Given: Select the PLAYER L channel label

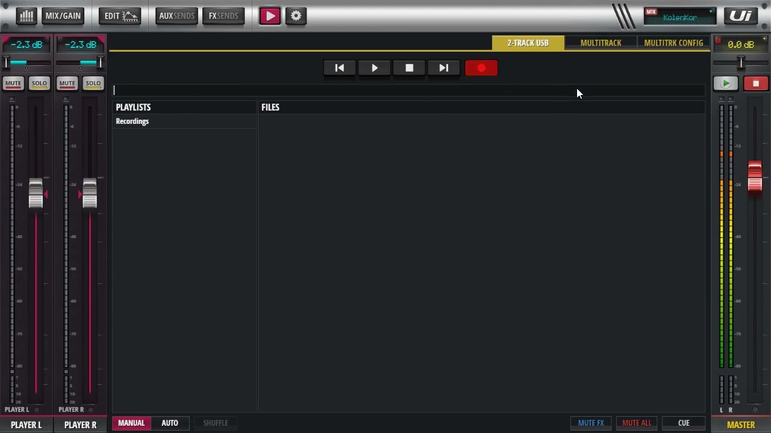Looking at the screenshot, I should [x=27, y=425].
